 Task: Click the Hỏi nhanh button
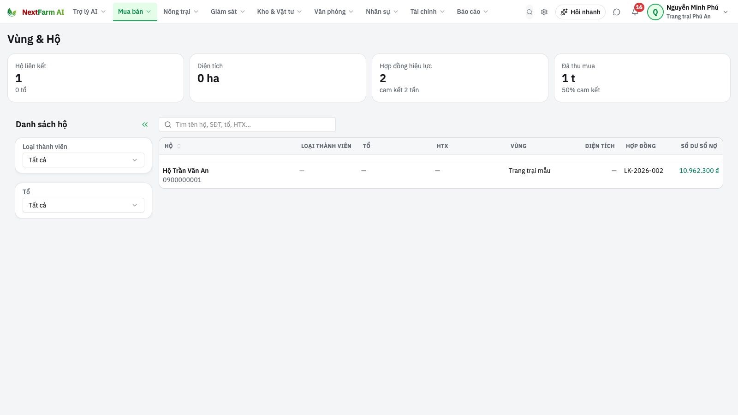(580, 12)
